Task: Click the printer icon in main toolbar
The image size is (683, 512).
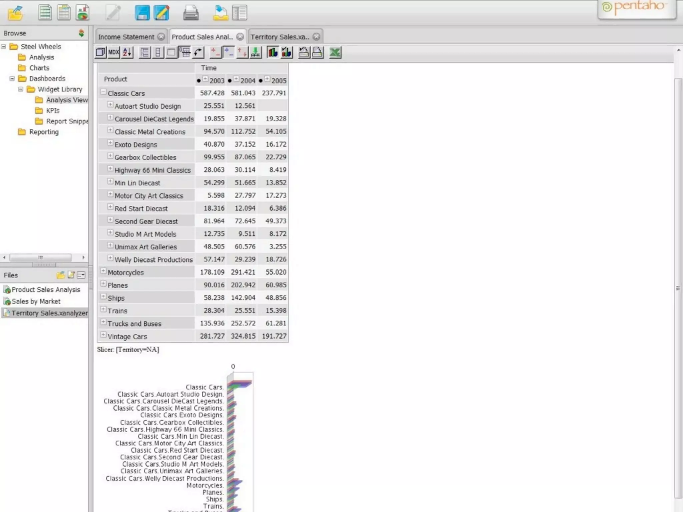Action: coord(191,13)
